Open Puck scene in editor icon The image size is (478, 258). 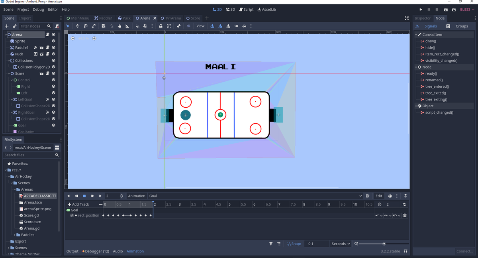click(41, 54)
